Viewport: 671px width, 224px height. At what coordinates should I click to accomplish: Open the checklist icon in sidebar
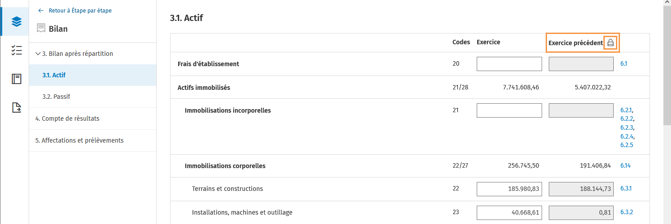(17, 50)
